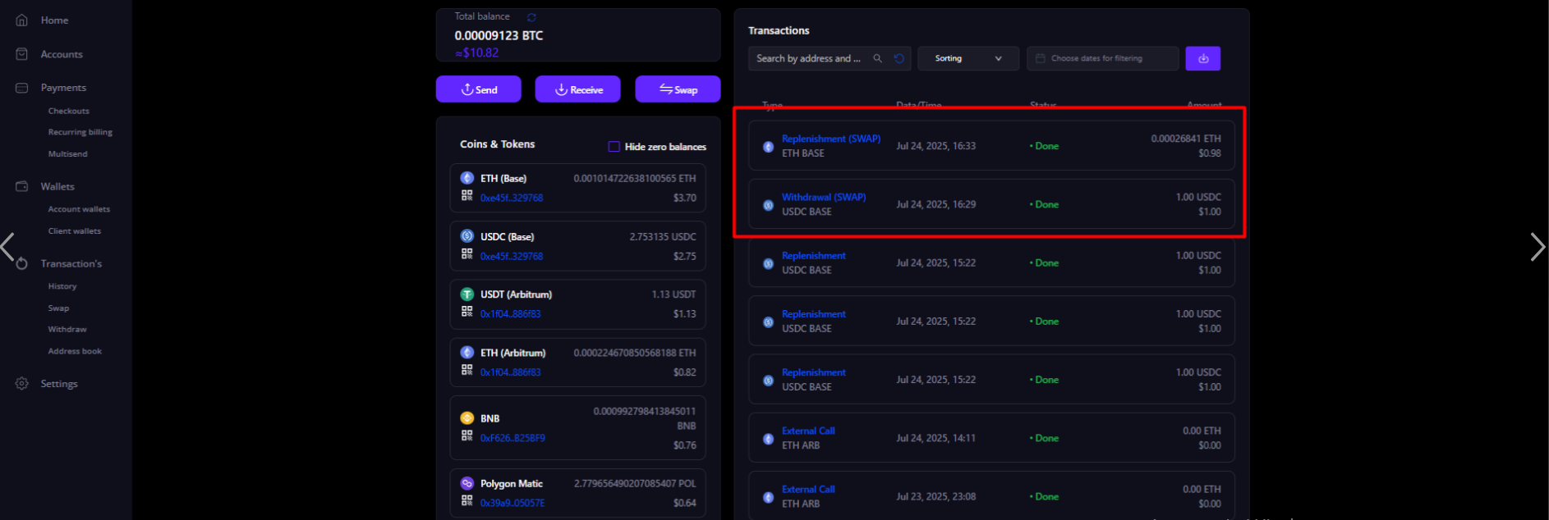Image resolution: width=1549 pixels, height=520 pixels.
Task: Click the Search by address input field
Action: pyautogui.click(x=808, y=58)
